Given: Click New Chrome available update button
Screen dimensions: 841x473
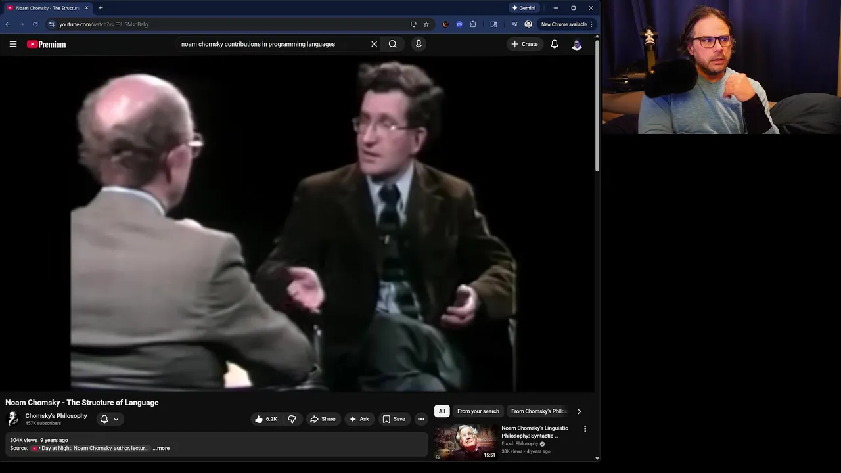Looking at the screenshot, I should pos(566,24).
